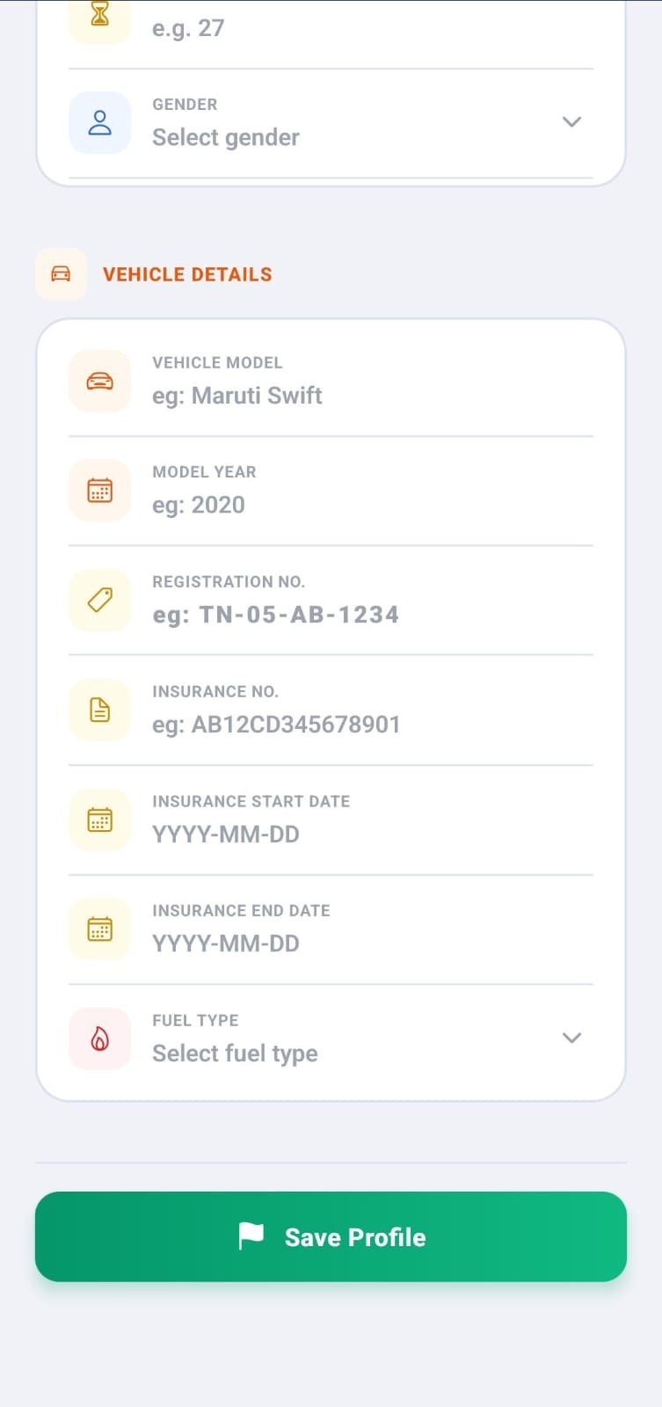662x1407 pixels.
Task: Tap the registration tag icon
Action: (100, 600)
